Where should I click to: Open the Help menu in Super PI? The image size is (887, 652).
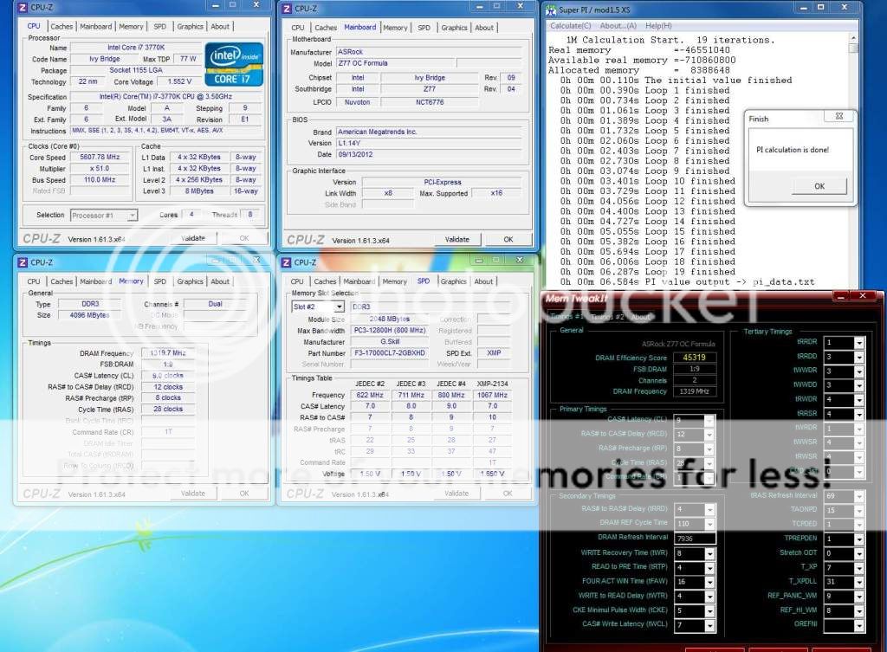658,25
